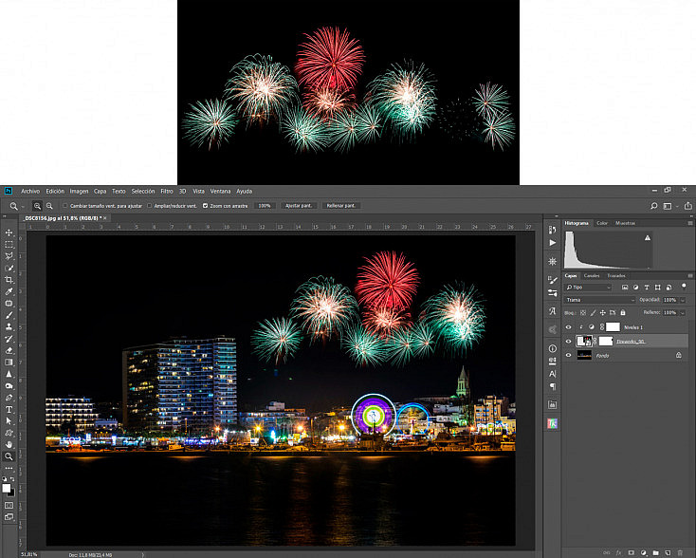Image resolution: width=696 pixels, height=558 pixels.
Task: Switch to the Canales tab
Action: pyautogui.click(x=592, y=276)
